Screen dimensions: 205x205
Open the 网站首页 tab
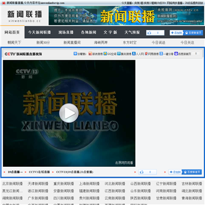pos(12,32)
